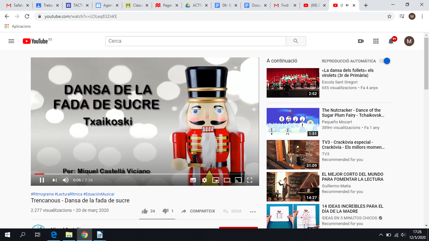
Task: Open the create video camera icon
Action: point(361,41)
